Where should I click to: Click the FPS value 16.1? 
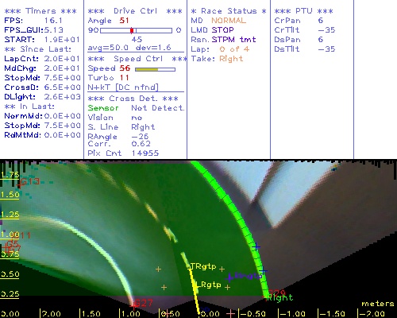pos(53,21)
